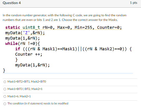Click the Counter ++ code line
The image size is (141, 111).
click(29, 54)
